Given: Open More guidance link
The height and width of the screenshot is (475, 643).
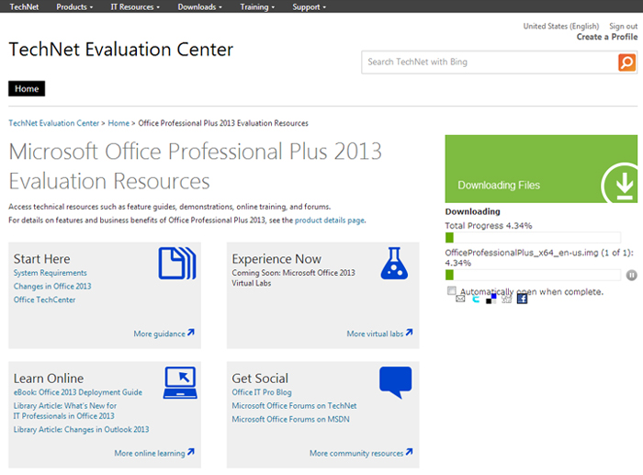Looking at the screenshot, I should [x=159, y=334].
